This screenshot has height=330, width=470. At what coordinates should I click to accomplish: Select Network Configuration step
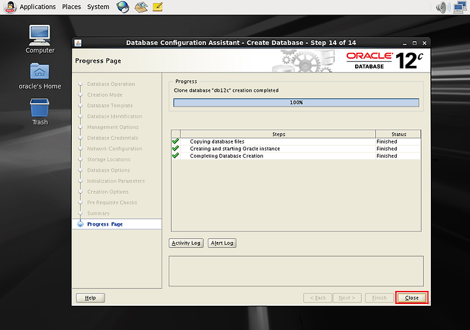pyautogui.click(x=115, y=149)
